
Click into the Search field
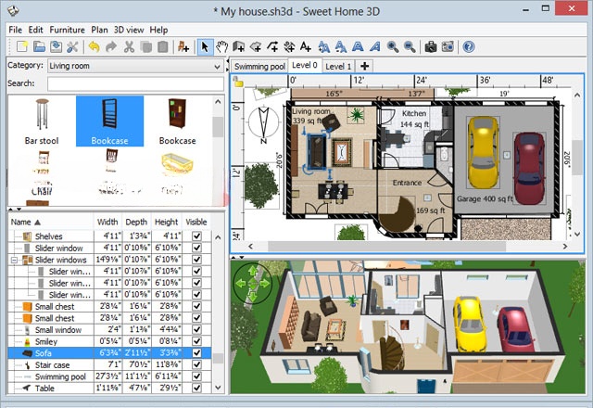136,83
